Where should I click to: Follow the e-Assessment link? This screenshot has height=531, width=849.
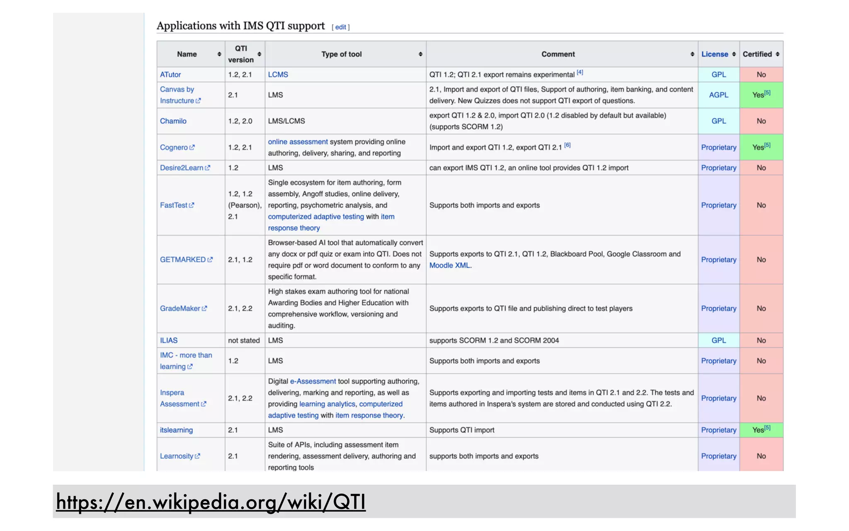pos(313,381)
